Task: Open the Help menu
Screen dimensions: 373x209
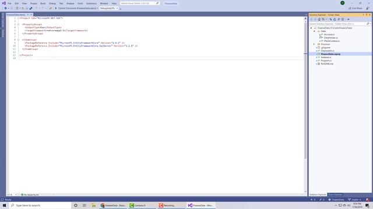Action: (x=114, y=3)
